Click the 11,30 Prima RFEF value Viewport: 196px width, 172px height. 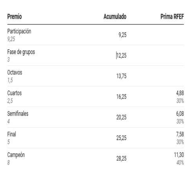[x=179, y=155]
